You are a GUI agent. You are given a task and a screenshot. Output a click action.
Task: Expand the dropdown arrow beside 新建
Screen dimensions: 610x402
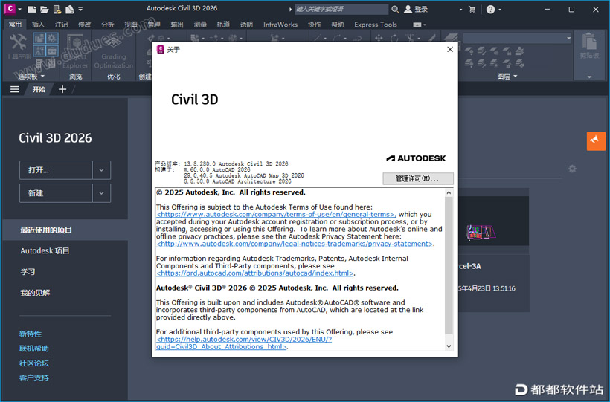click(101, 193)
